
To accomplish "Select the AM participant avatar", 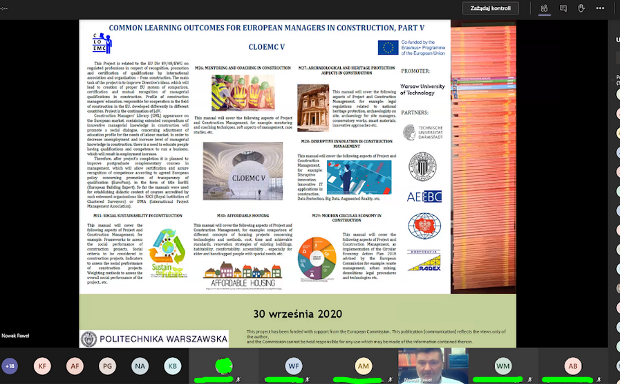I will coord(364,366).
